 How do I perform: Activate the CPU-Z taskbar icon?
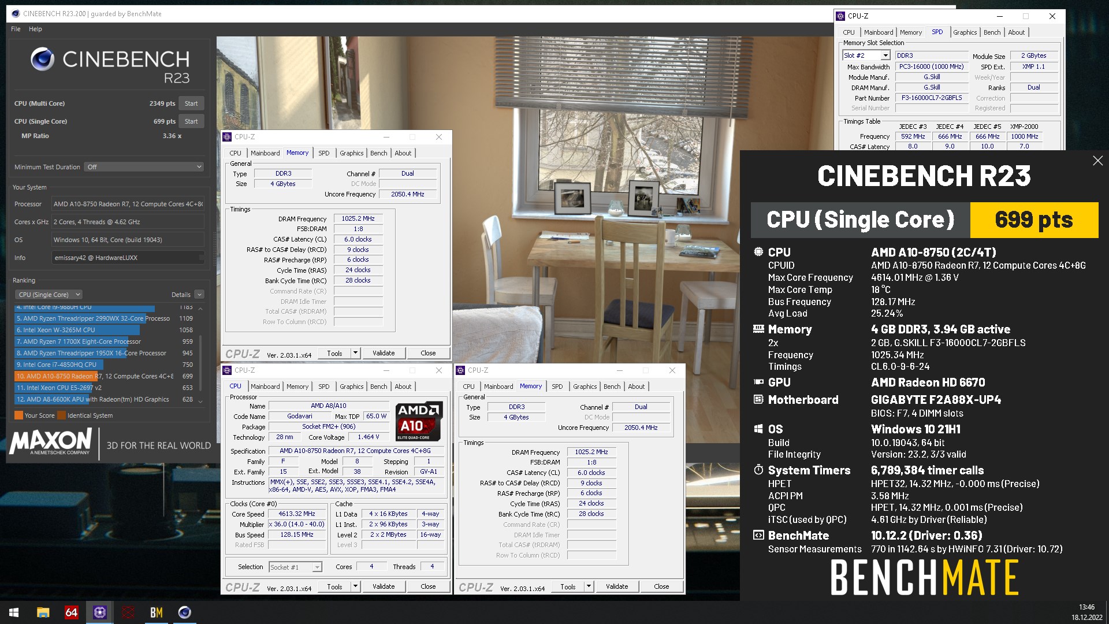99,612
